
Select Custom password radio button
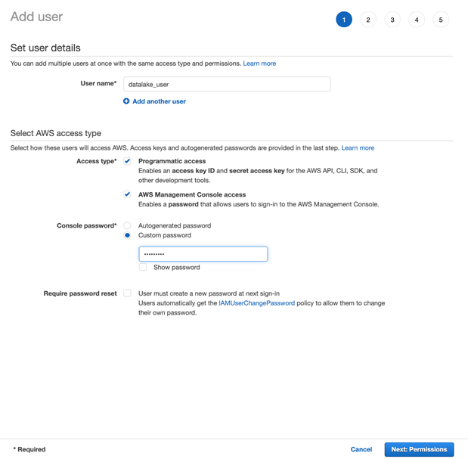coord(127,235)
